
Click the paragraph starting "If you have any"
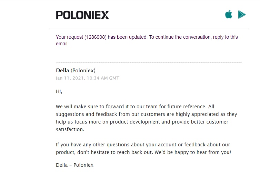143,148
